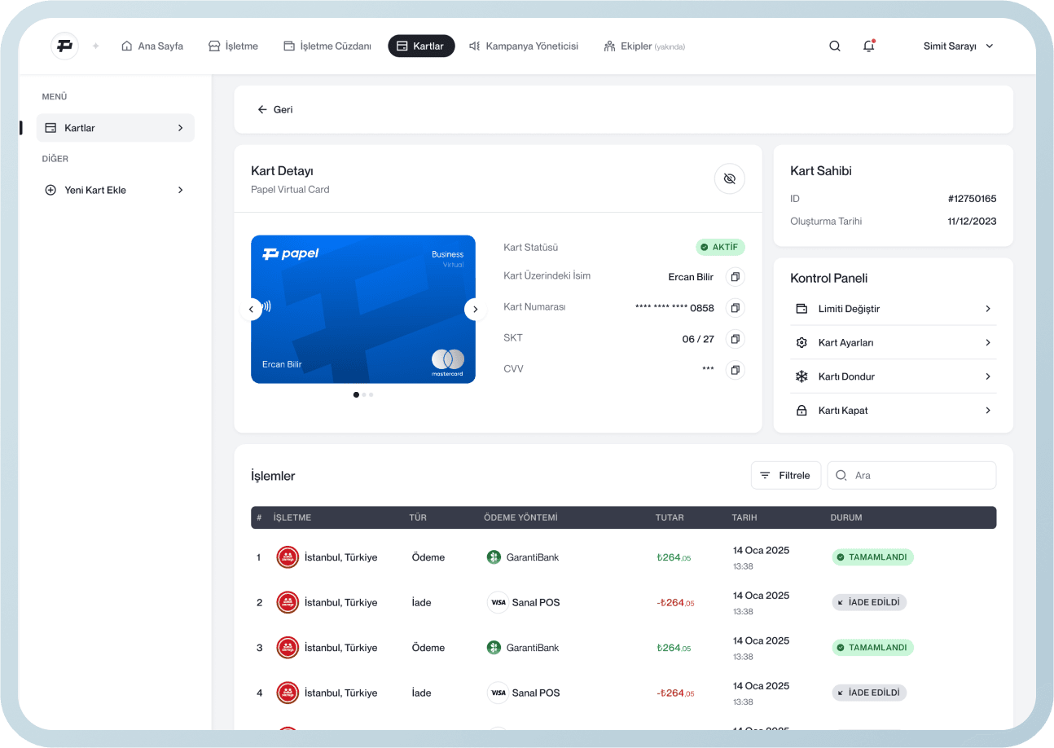Click the TÜR column header
Image resolution: width=1054 pixels, height=748 pixels.
(x=418, y=517)
